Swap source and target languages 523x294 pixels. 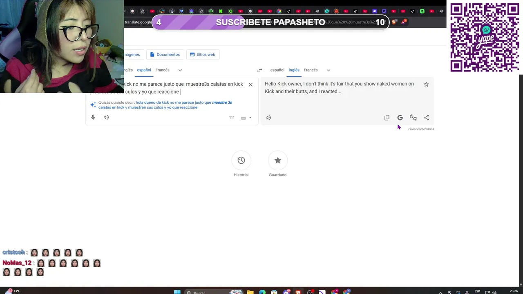(259, 70)
